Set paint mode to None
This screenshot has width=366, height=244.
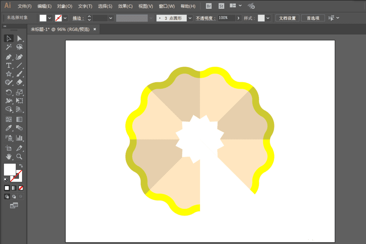[21, 188]
